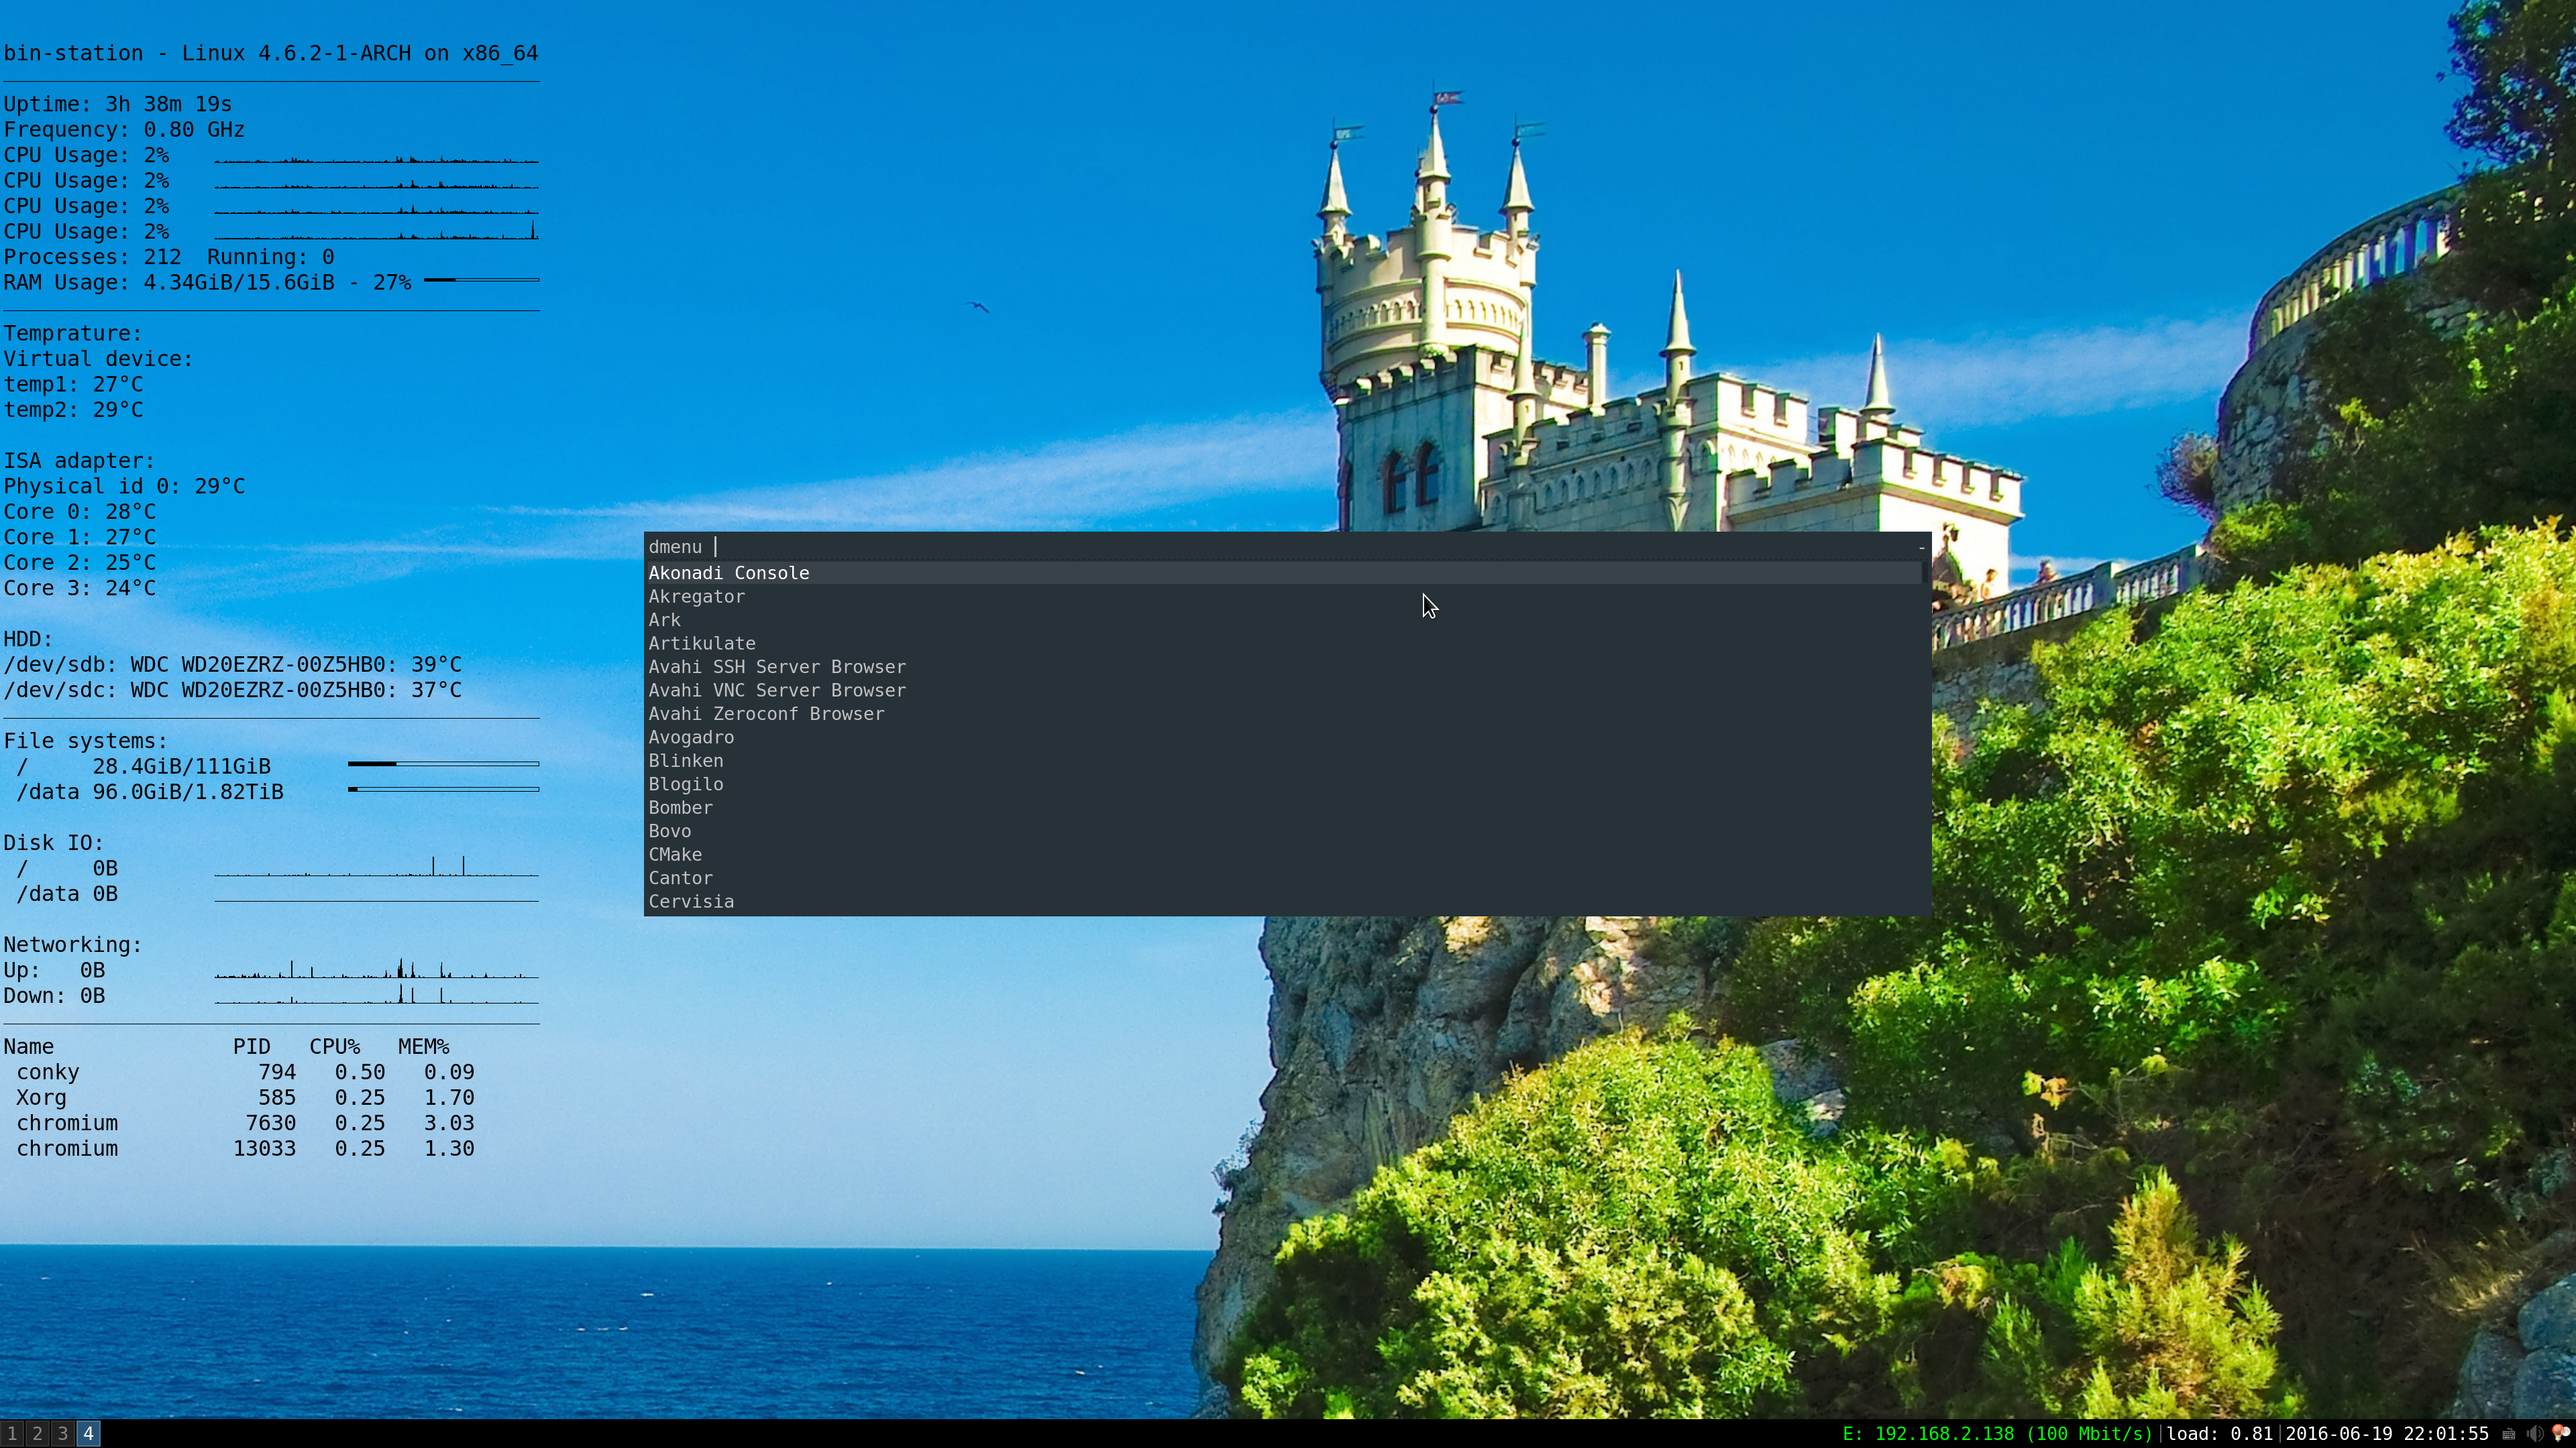Click the temp1 27°C reading

coord(73,385)
